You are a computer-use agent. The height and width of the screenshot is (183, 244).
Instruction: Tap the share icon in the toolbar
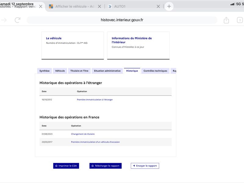(226, 20)
